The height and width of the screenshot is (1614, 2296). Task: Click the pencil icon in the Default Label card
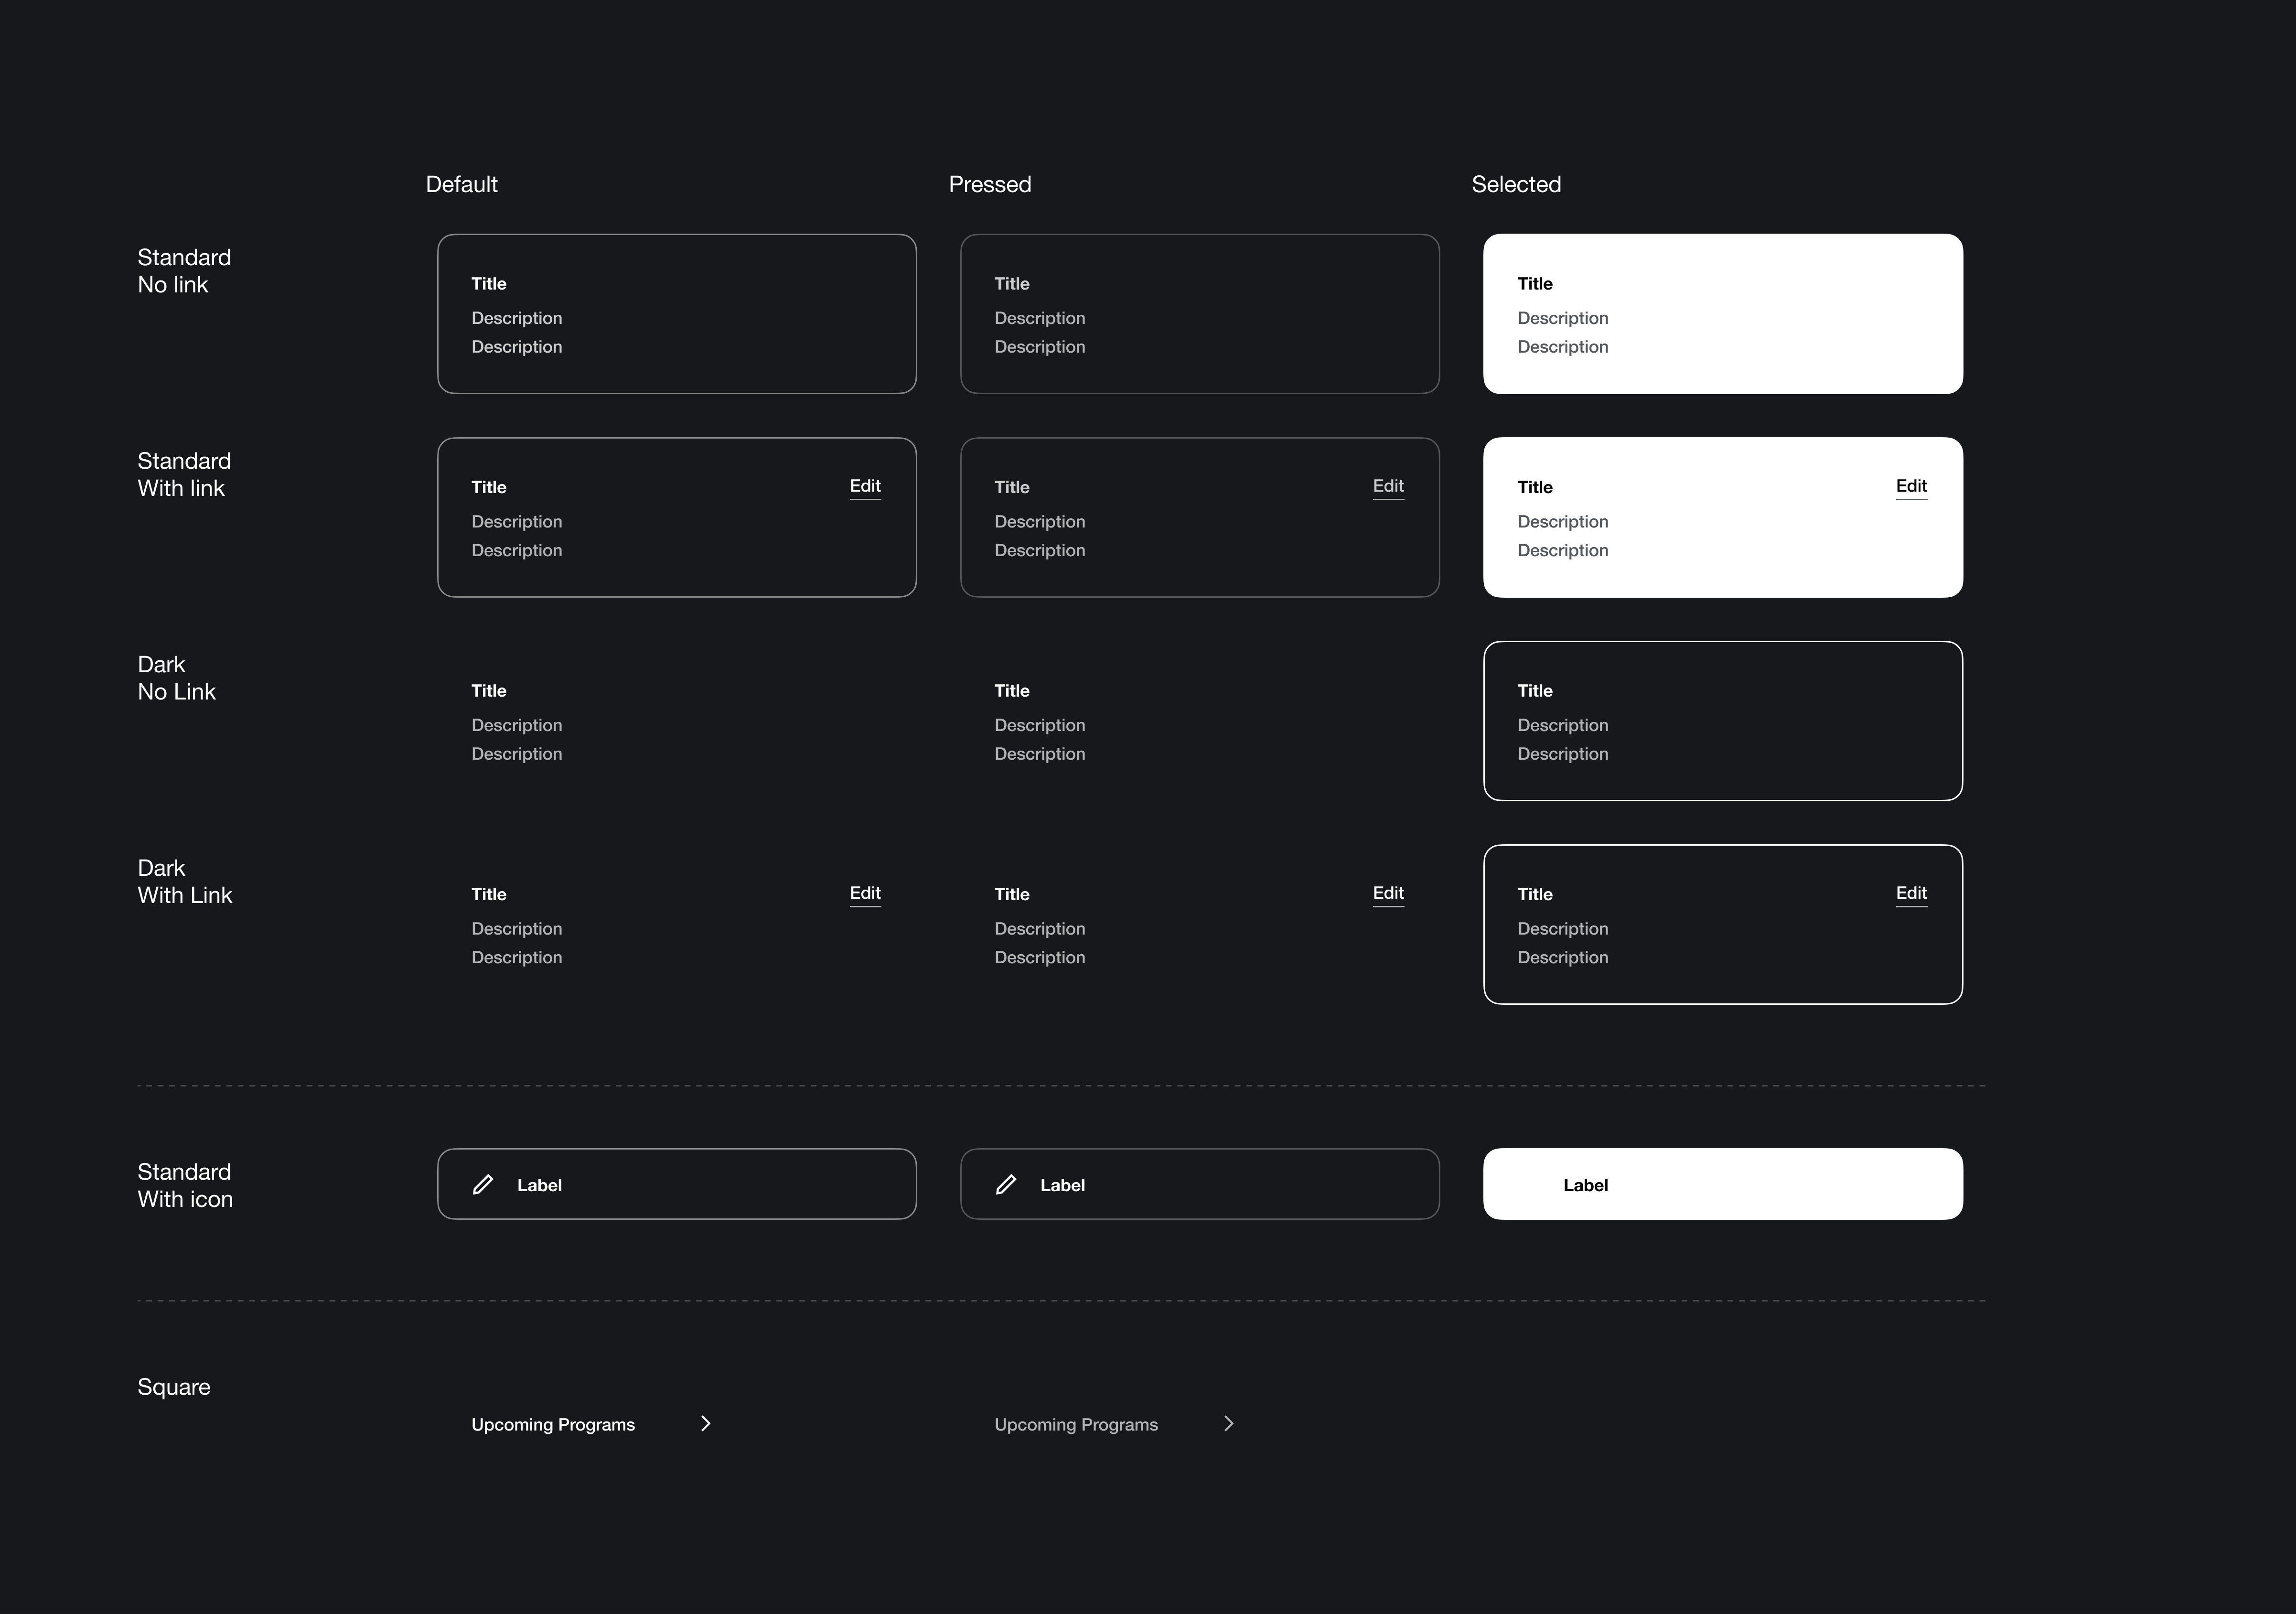(483, 1184)
